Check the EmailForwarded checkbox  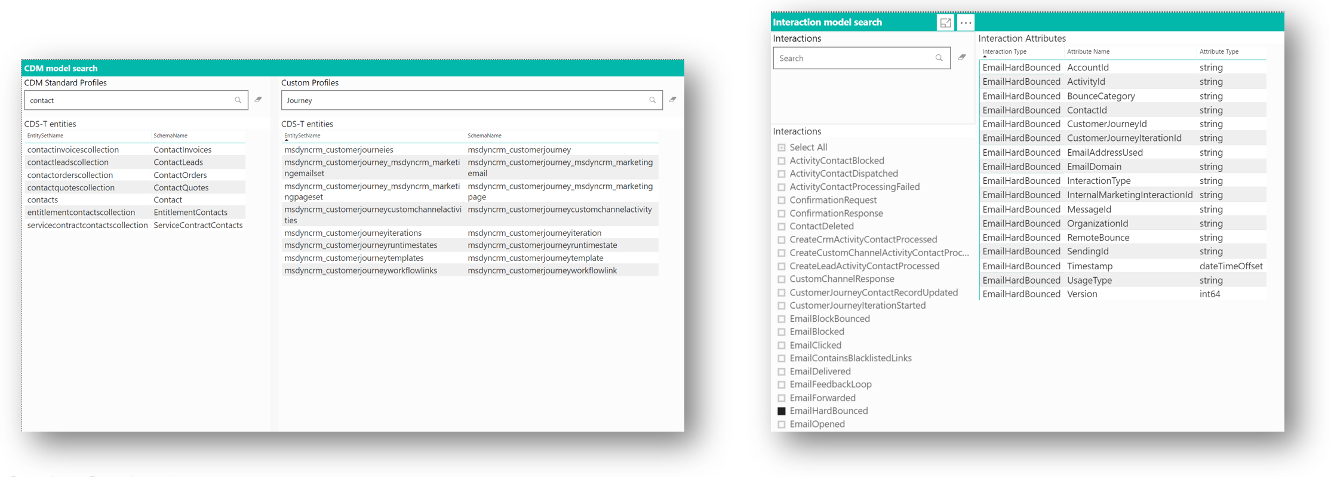tap(782, 398)
